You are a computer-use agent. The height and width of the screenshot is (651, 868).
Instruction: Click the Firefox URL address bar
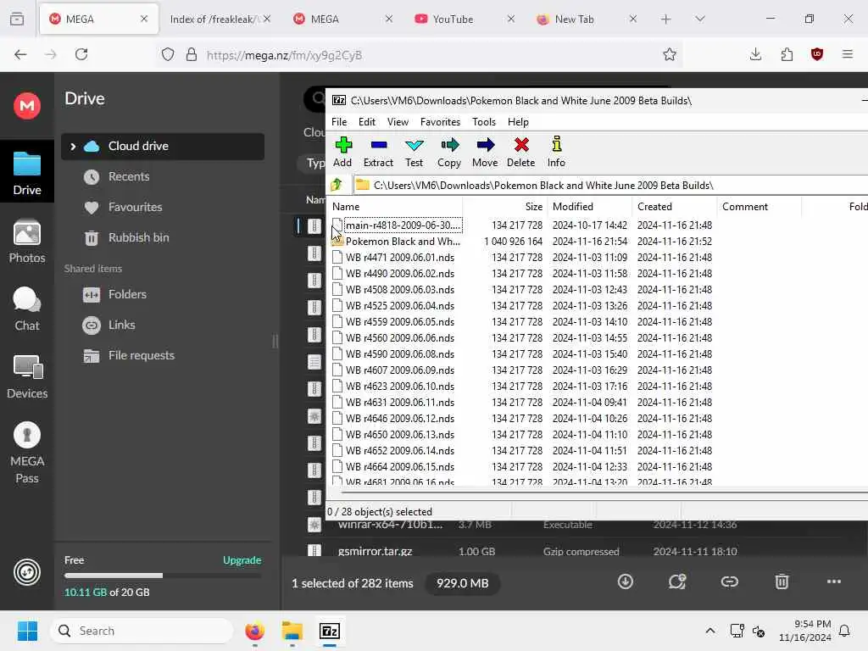point(420,54)
